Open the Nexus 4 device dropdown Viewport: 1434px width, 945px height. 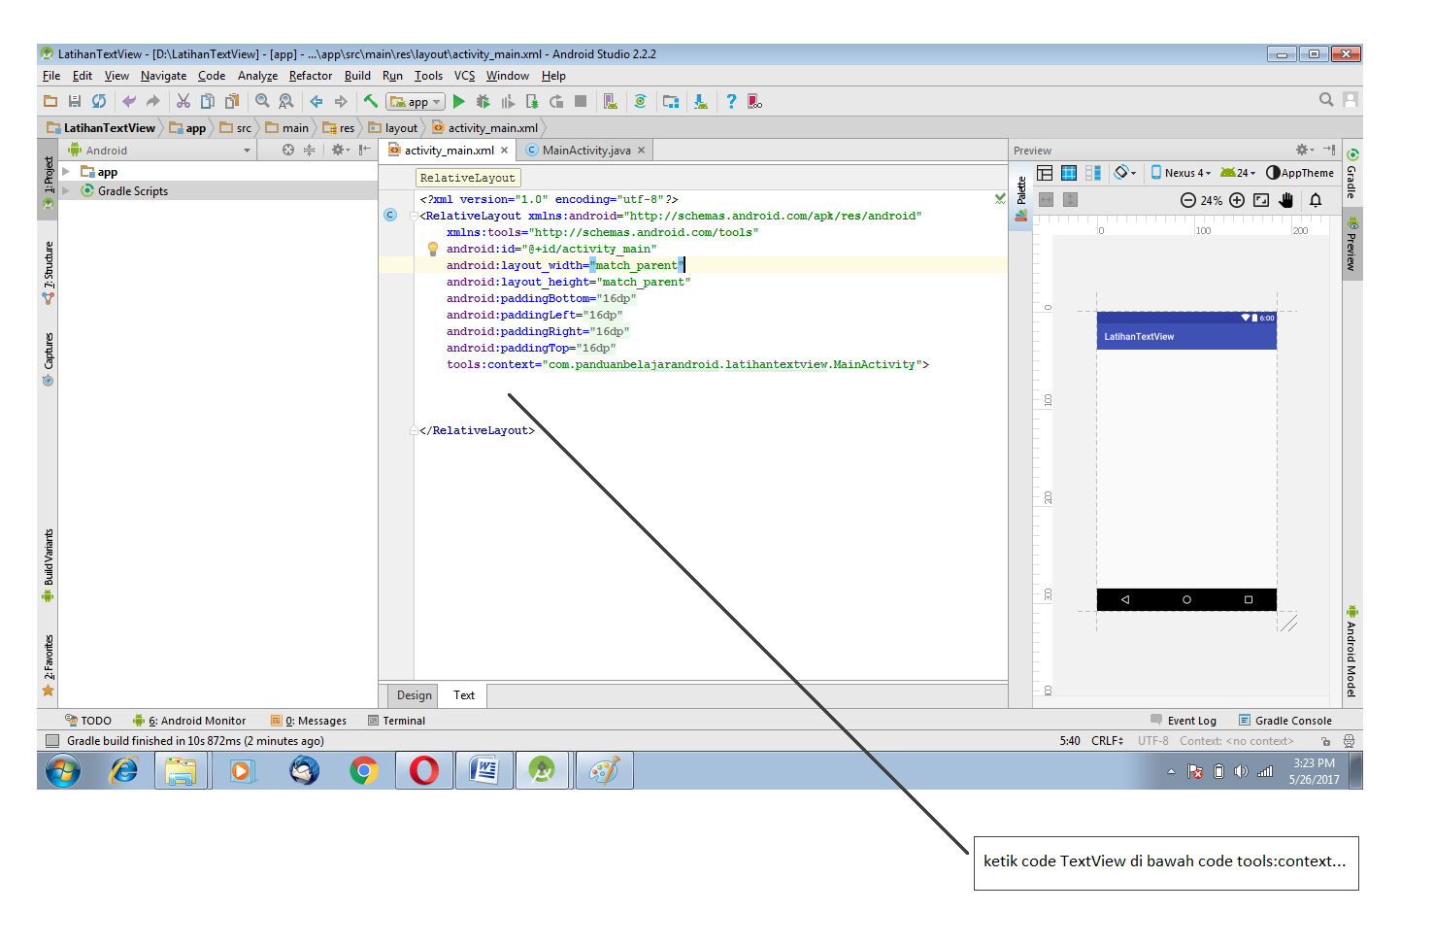click(x=1182, y=173)
